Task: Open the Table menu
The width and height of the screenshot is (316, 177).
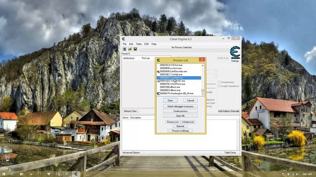Action: pyautogui.click(x=139, y=44)
